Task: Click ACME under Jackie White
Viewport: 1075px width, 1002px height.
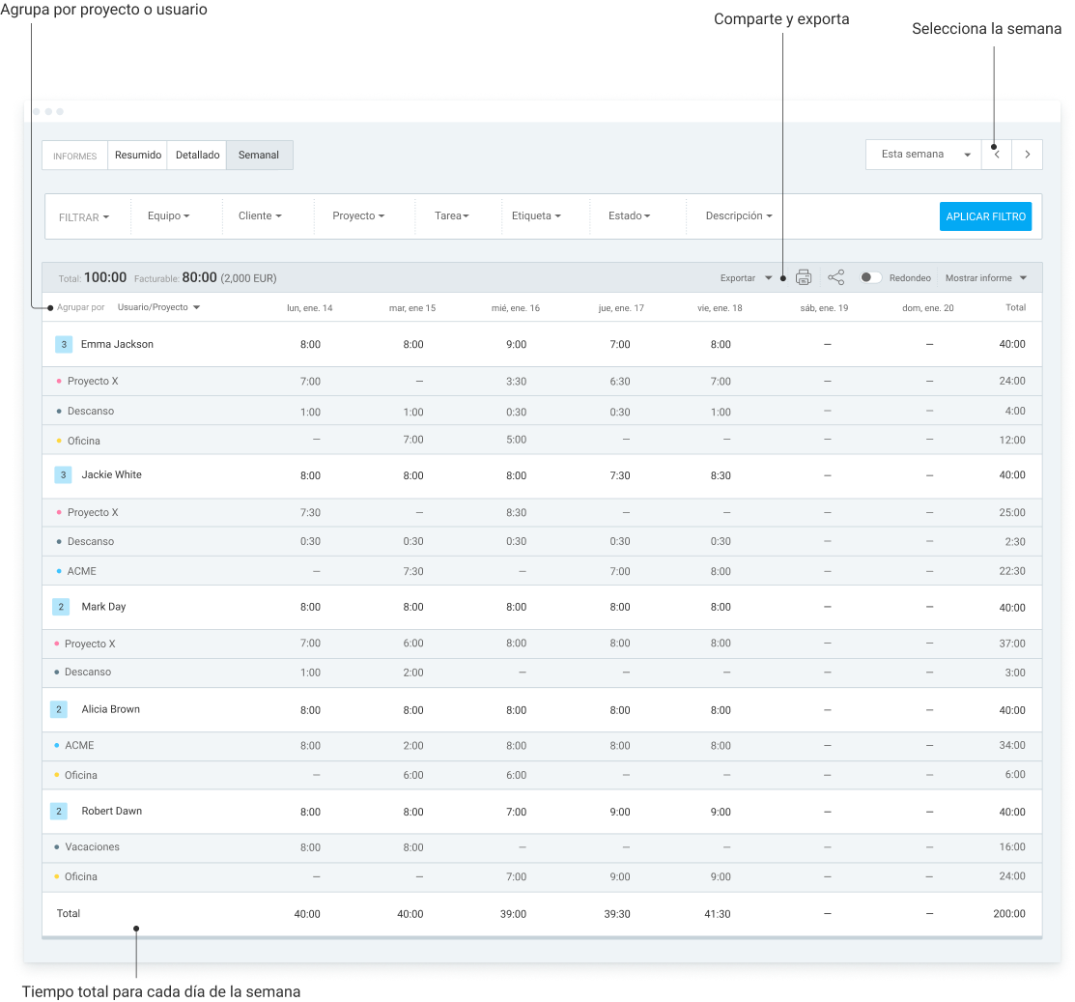Action: click(81, 571)
